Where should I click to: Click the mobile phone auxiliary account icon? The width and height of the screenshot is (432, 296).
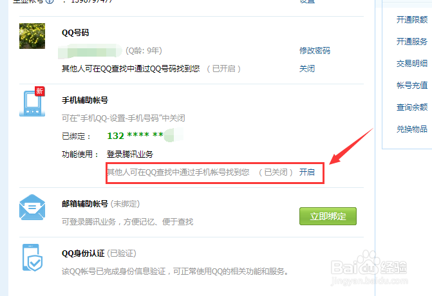32,102
